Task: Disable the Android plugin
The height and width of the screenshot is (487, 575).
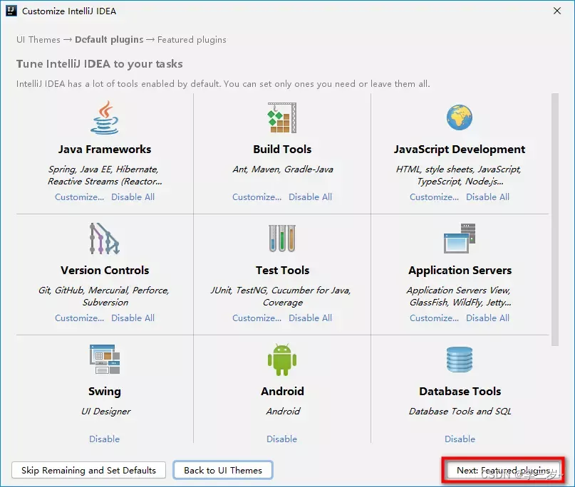Action: [282, 439]
